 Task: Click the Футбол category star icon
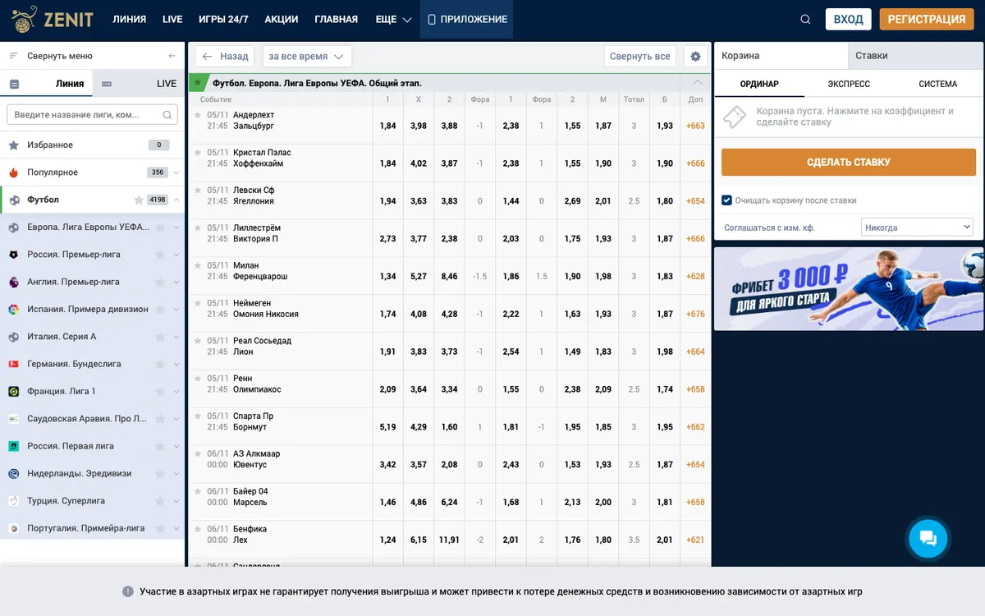139,200
